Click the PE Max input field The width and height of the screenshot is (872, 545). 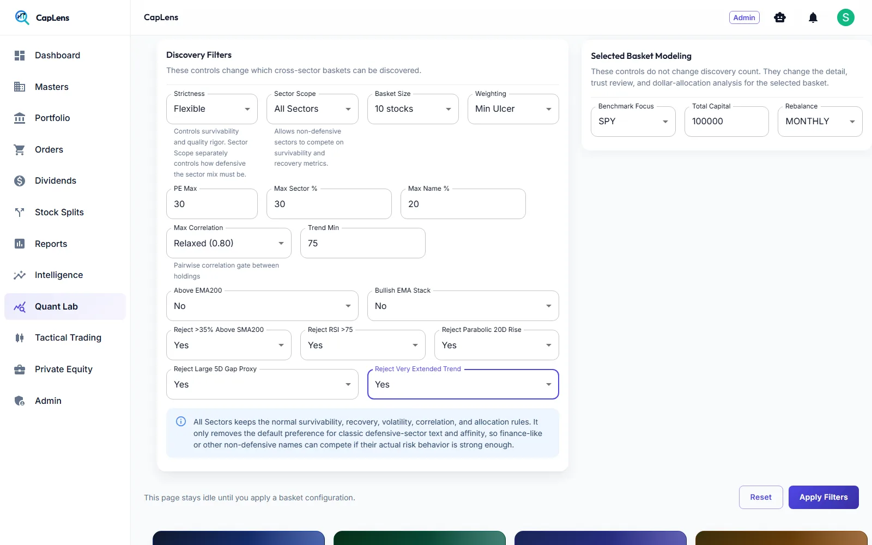[211, 204]
